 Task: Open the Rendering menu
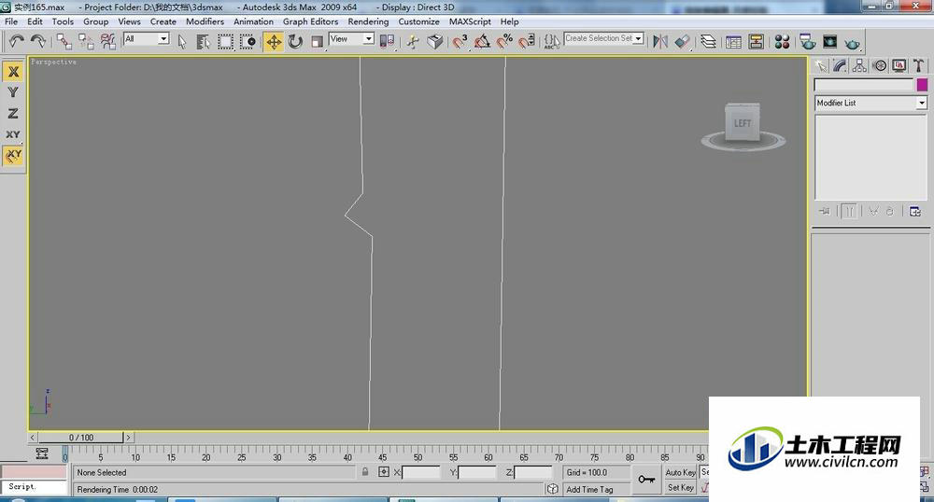coord(368,21)
